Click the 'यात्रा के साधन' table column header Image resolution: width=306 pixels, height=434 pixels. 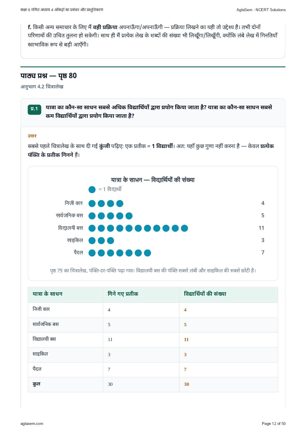pyautogui.click(x=47, y=294)
